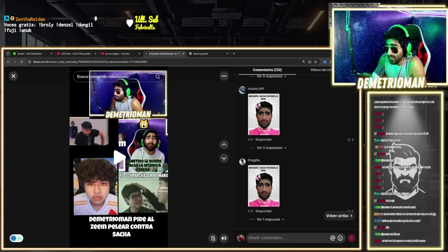Switch to 'Stream - Kick Dashboard' browser tab
Image resolution: width=448 pixels, height=252 pixels.
tap(31, 54)
